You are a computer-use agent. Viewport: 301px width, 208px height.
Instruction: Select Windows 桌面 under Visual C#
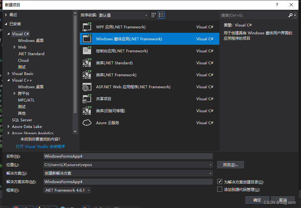point(31,40)
